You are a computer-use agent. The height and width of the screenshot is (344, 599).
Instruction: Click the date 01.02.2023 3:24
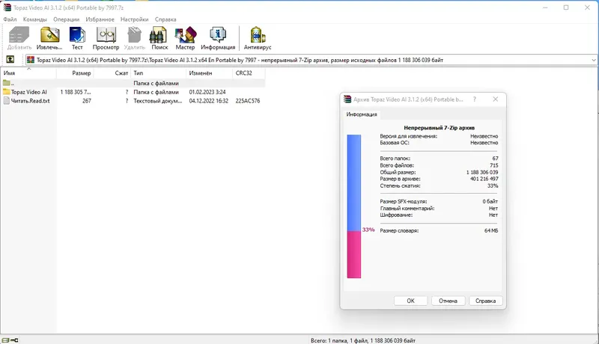[207, 92]
